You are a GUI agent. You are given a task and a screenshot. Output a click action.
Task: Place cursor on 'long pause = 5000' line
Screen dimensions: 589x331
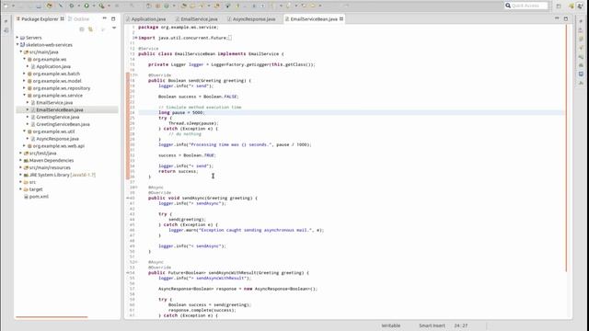coord(181,112)
